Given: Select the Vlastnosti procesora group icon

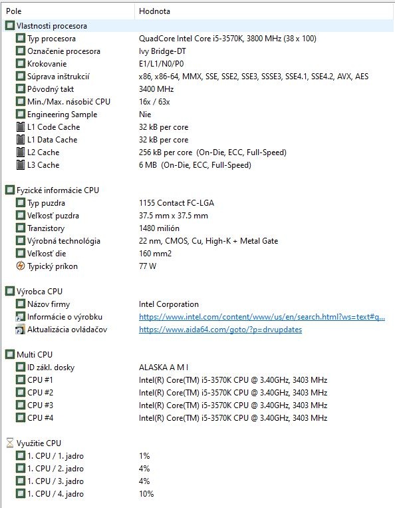Looking at the screenshot, I should click(10, 25).
